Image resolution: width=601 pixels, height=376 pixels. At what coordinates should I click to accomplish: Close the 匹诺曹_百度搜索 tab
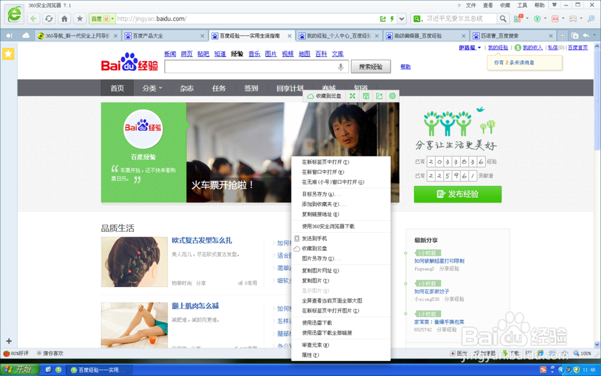point(551,35)
